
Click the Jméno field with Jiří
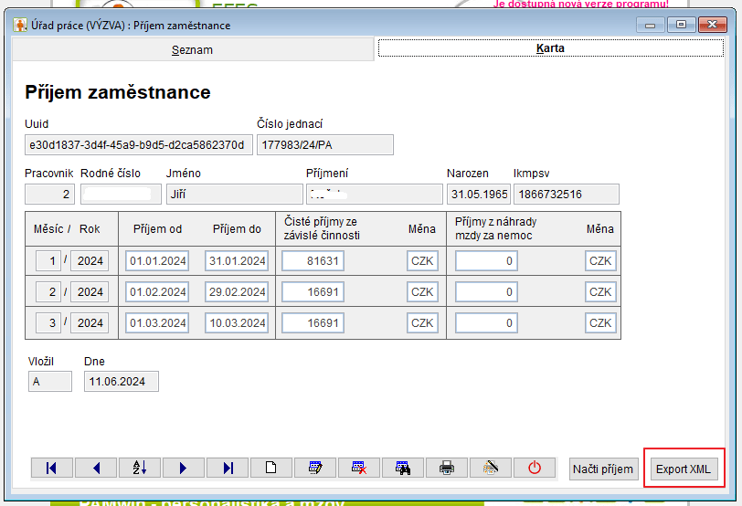coord(234,194)
